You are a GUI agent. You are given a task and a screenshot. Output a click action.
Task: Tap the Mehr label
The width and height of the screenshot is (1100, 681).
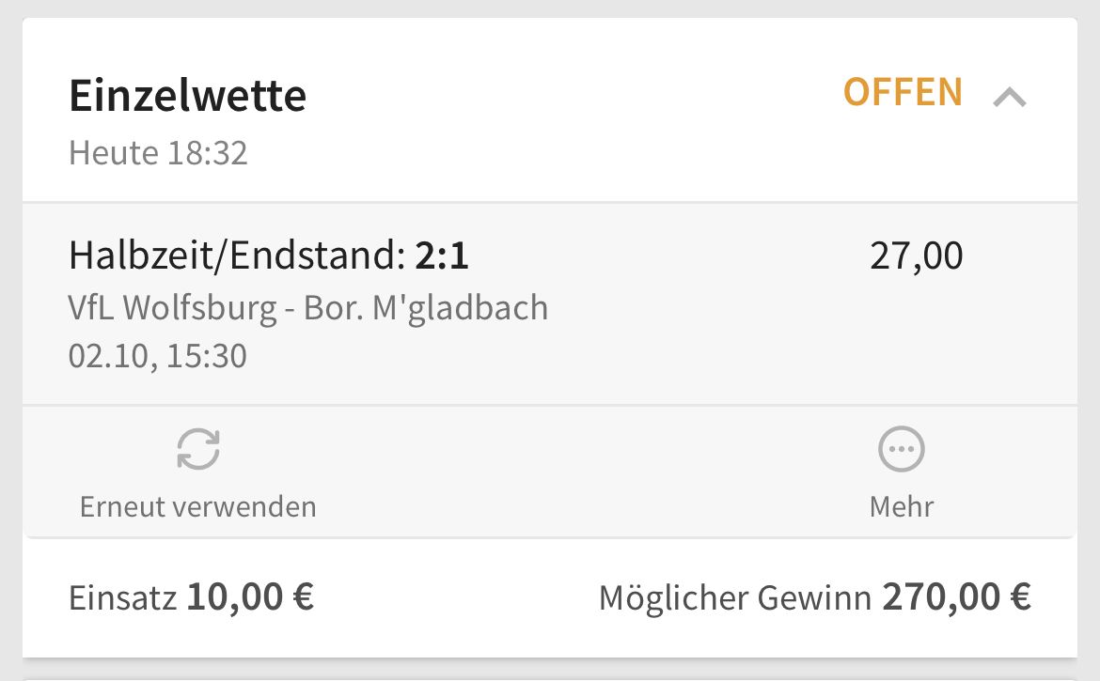[x=902, y=506]
